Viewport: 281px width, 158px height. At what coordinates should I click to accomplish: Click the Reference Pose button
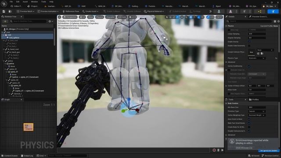coord(71,11)
